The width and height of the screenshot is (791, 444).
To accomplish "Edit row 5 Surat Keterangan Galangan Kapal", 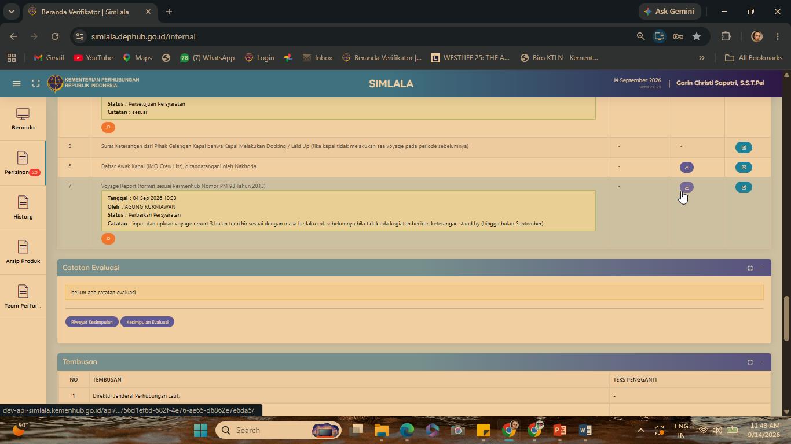I will pos(744,147).
